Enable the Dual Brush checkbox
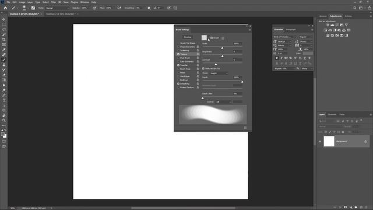This screenshot has width=373, height=210. (178, 58)
